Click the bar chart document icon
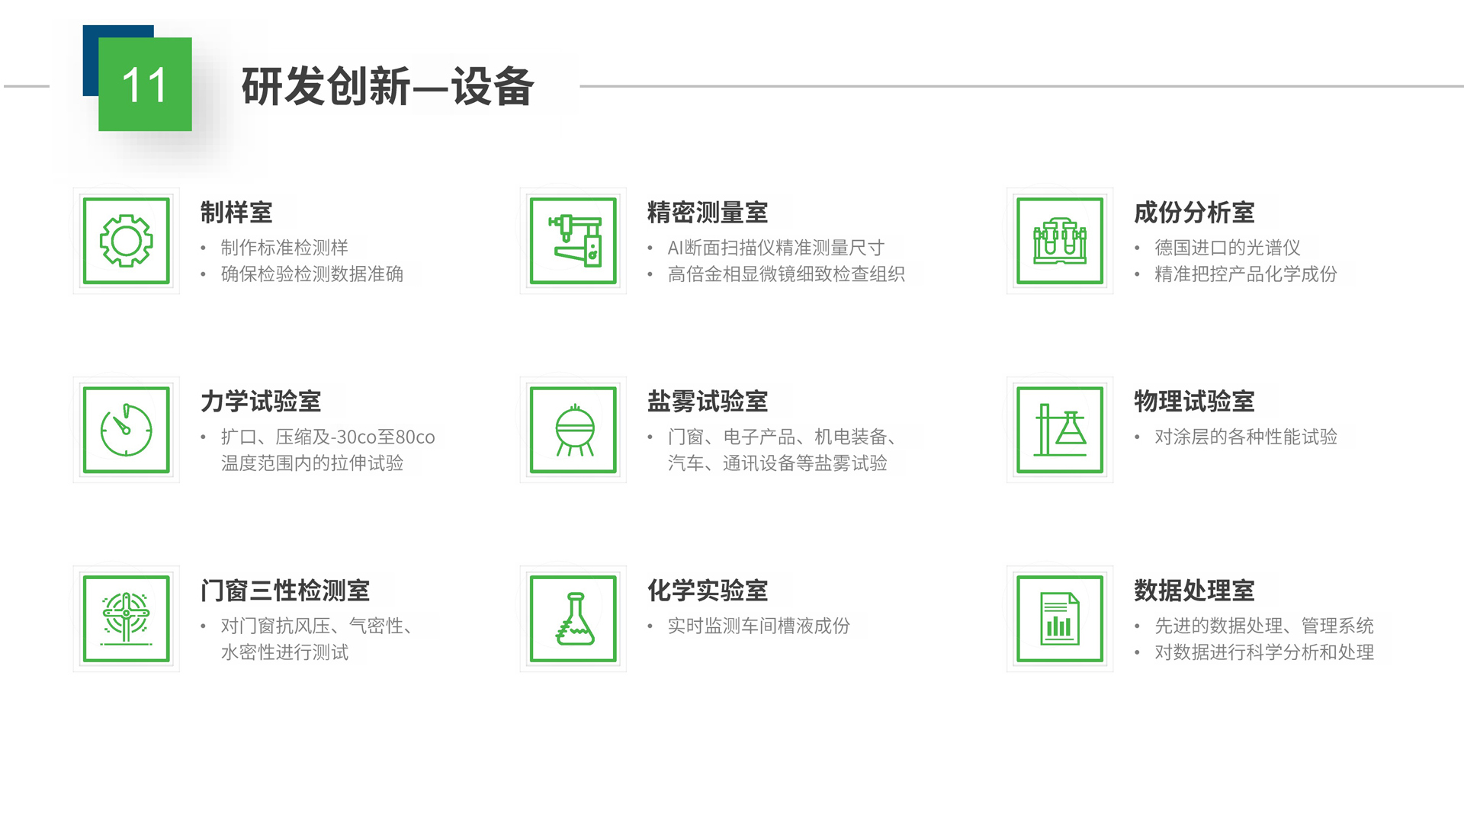This screenshot has width=1464, height=823. 1059,619
